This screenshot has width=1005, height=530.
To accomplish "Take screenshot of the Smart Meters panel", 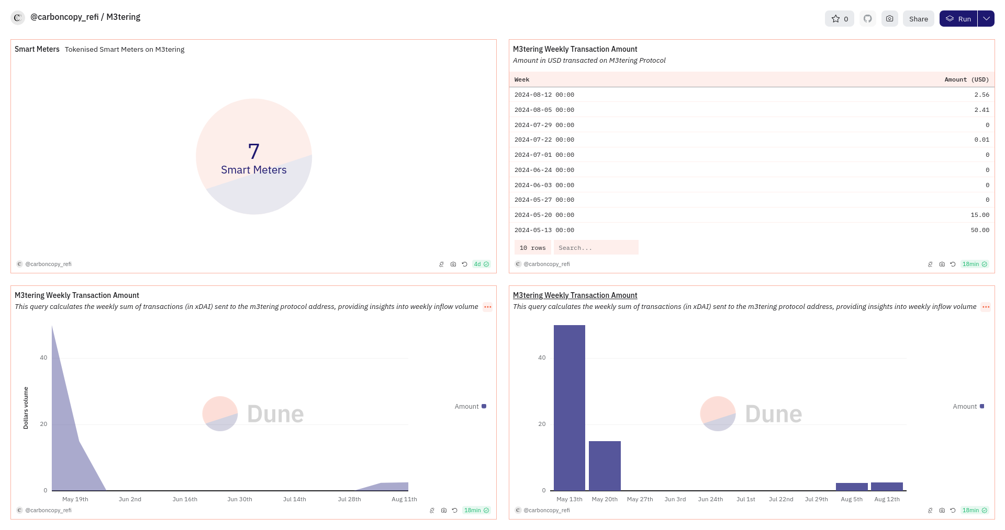I will click(453, 264).
